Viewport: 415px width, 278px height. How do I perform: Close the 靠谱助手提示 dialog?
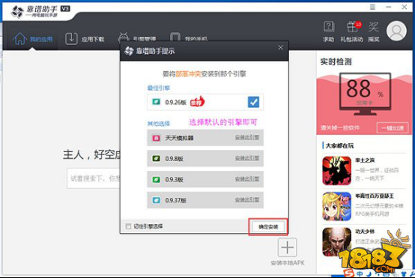281,48
